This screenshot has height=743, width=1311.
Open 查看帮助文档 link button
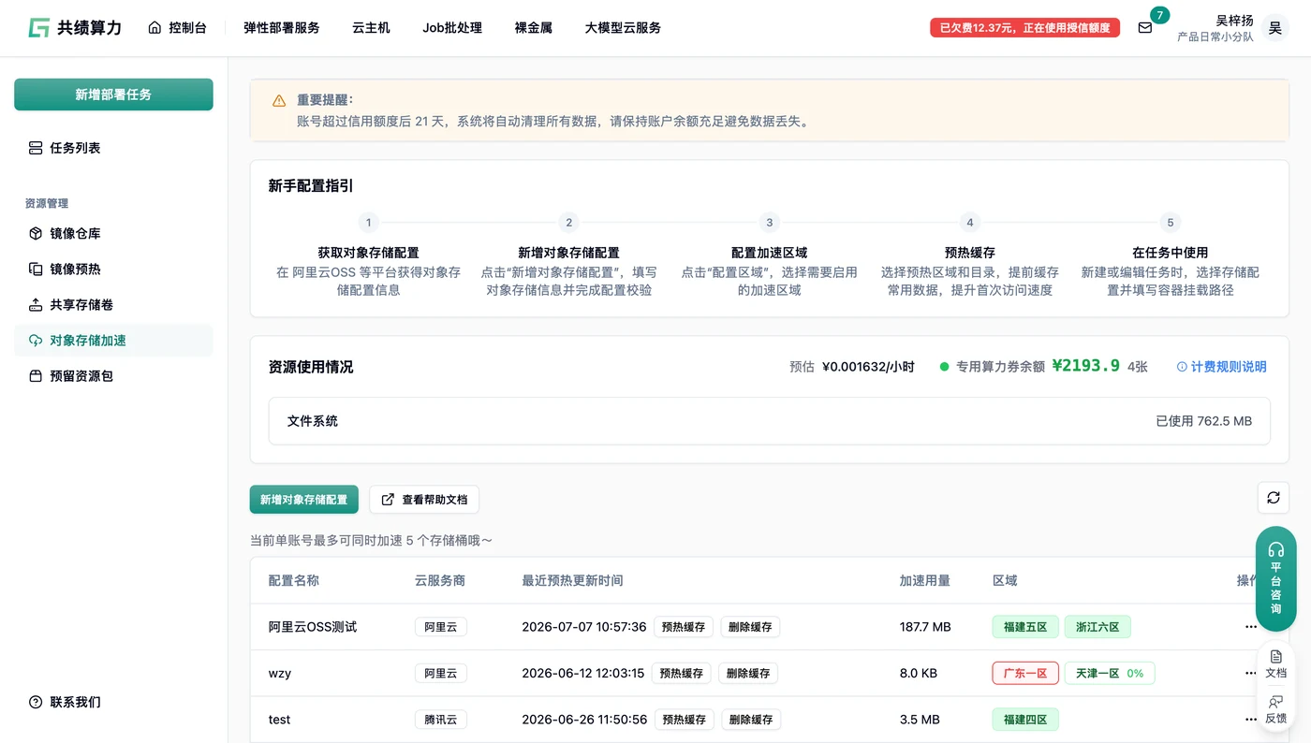(424, 500)
